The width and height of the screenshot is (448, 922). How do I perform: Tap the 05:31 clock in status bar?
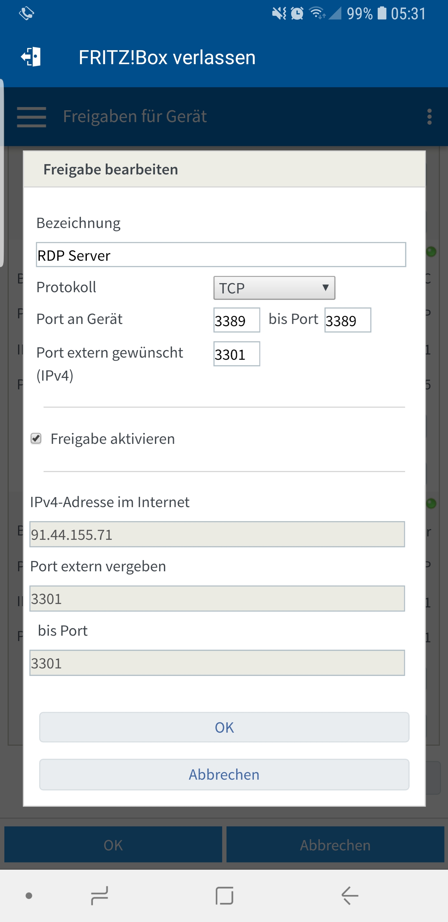pyautogui.click(x=408, y=14)
